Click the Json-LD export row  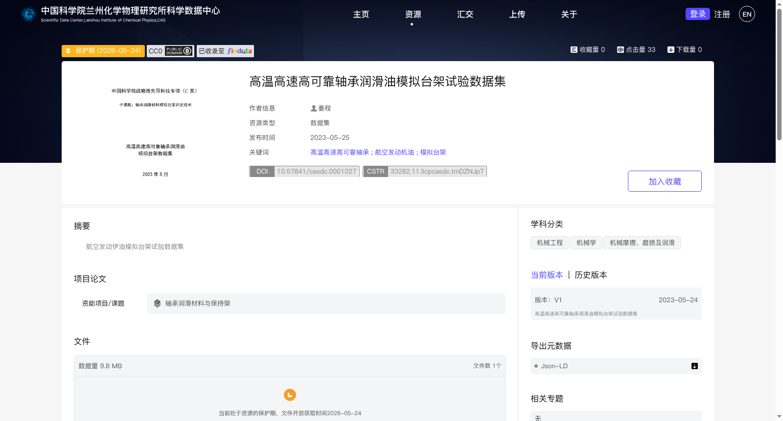[616, 366]
